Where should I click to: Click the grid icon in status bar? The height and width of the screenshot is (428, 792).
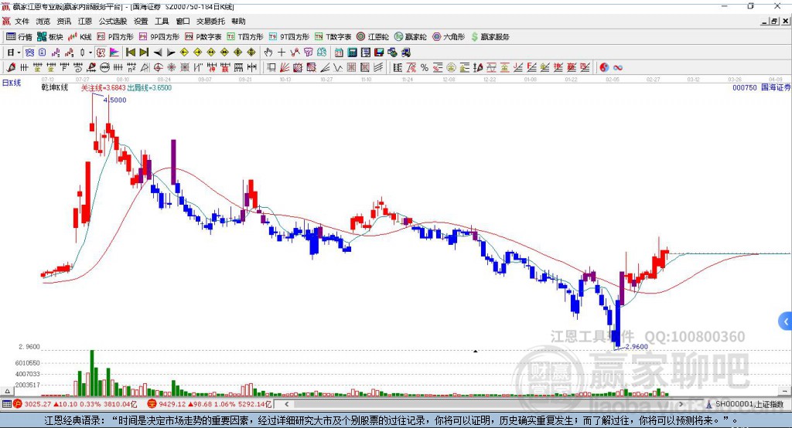tap(6, 404)
